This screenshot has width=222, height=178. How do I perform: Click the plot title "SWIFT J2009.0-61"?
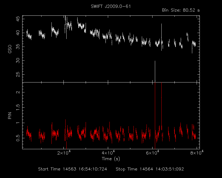point(111,7)
